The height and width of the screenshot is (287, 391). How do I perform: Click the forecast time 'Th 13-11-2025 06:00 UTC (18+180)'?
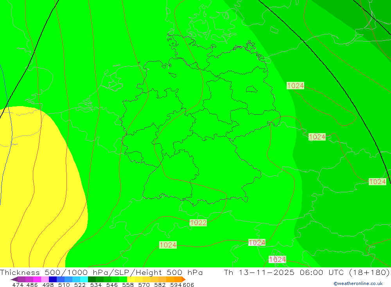point(307,272)
